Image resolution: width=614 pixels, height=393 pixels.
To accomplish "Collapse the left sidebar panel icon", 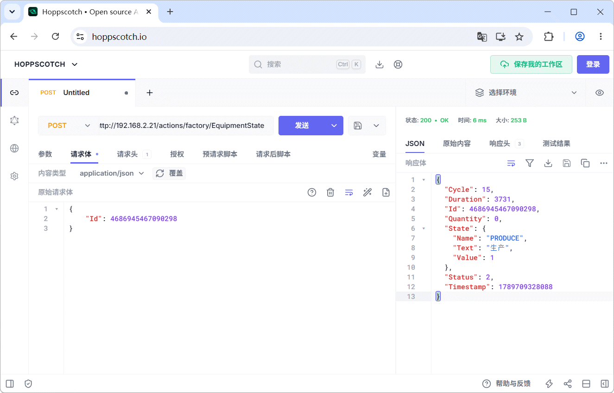I will click(10, 384).
